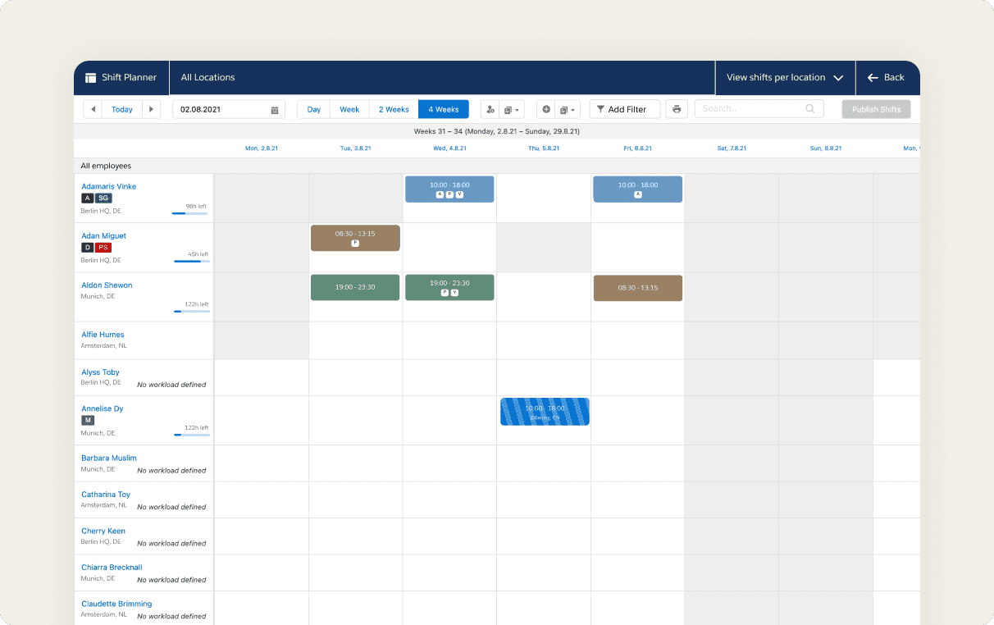Click the Today button
The height and width of the screenshot is (625, 994).
[122, 109]
